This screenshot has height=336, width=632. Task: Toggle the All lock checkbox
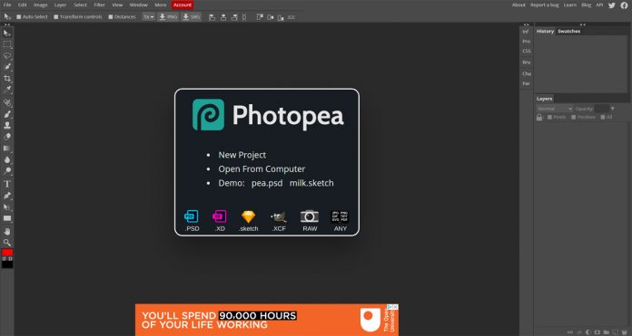pos(603,117)
